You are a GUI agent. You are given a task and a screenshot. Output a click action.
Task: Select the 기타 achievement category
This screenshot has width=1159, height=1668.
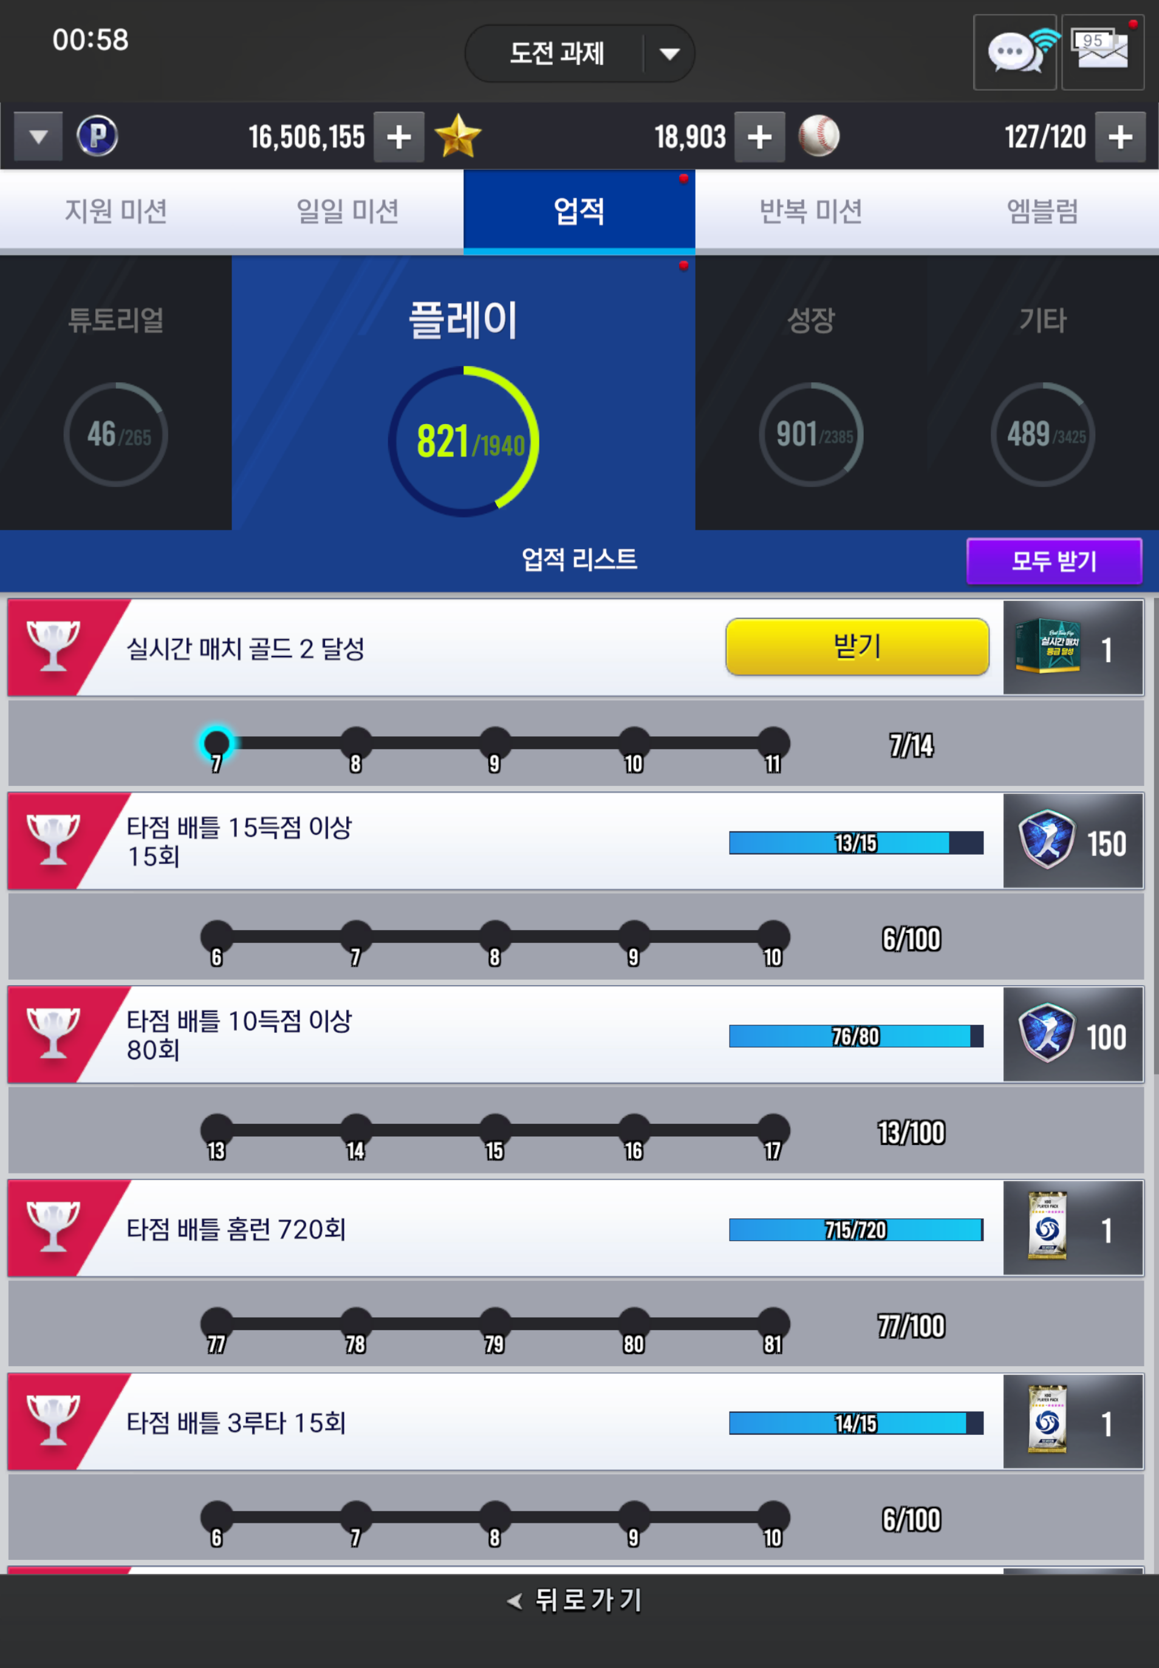1042,393
